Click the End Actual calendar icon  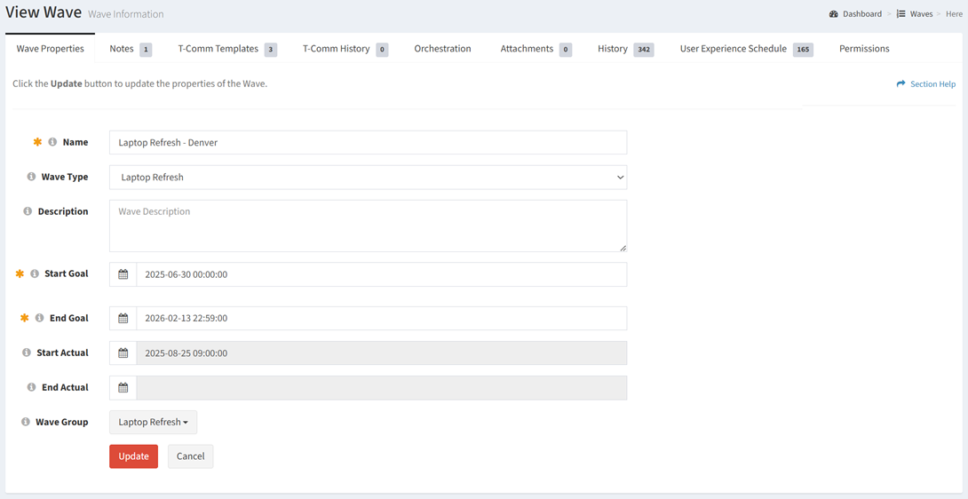pyautogui.click(x=123, y=387)
